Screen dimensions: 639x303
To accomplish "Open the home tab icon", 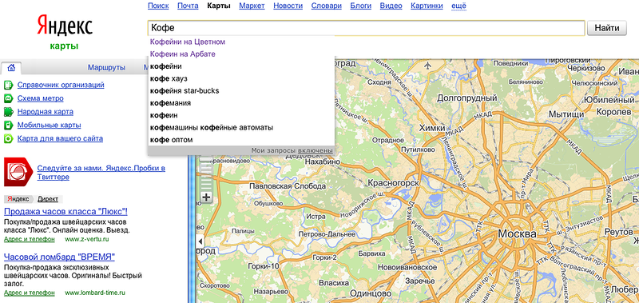I will click(x=11, y=68).
